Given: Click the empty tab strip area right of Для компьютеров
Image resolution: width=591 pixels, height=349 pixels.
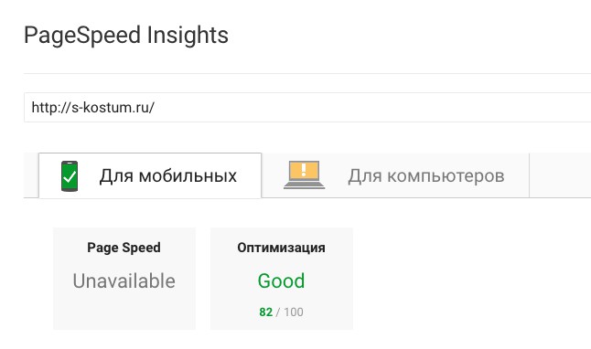Looking at the screenshot, I should (560, 175).
